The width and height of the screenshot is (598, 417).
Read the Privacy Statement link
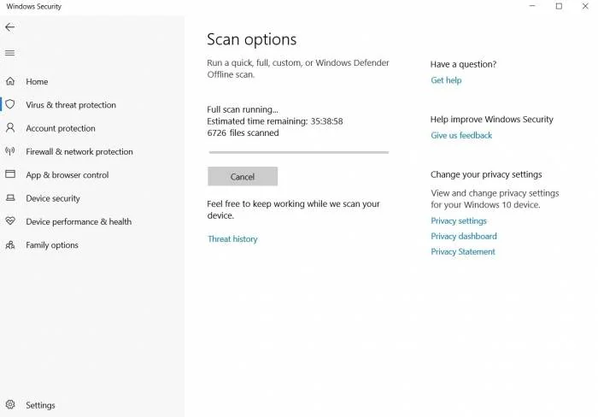(x=463, y=251)
